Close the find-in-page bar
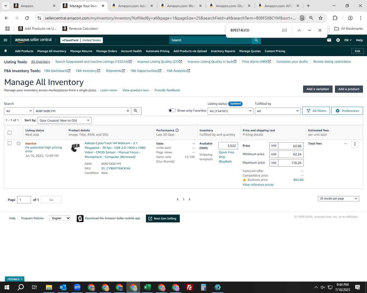 [320, 30]
